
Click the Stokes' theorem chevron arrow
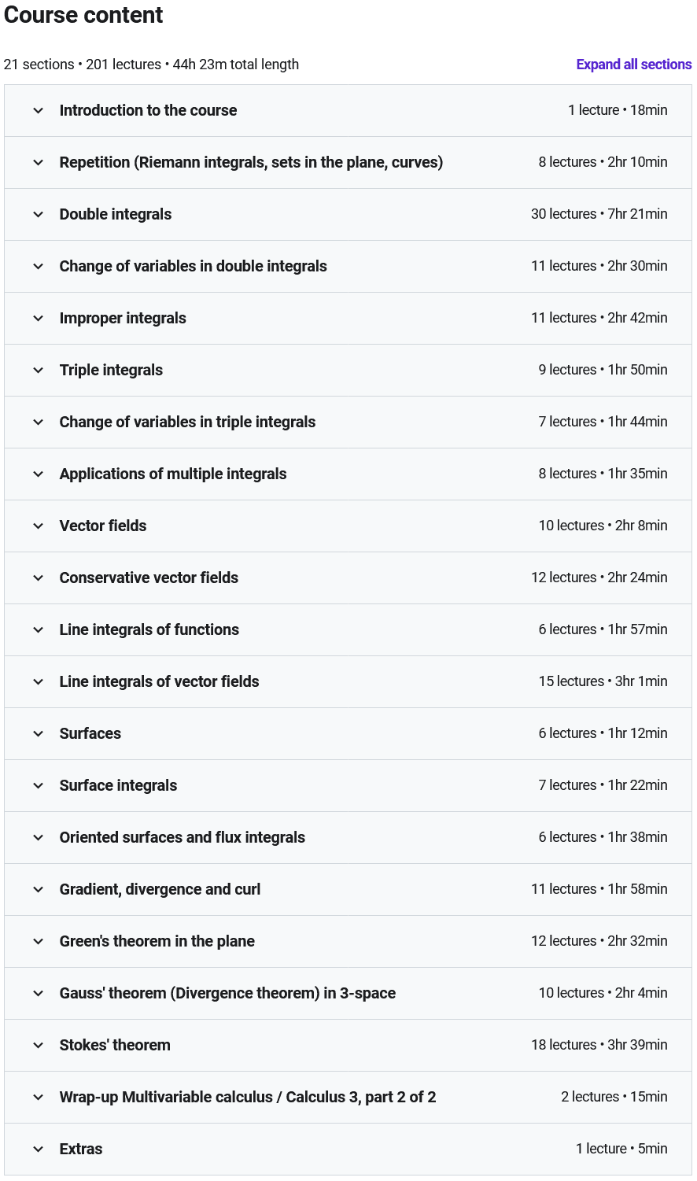click(x=39, y=1046)
